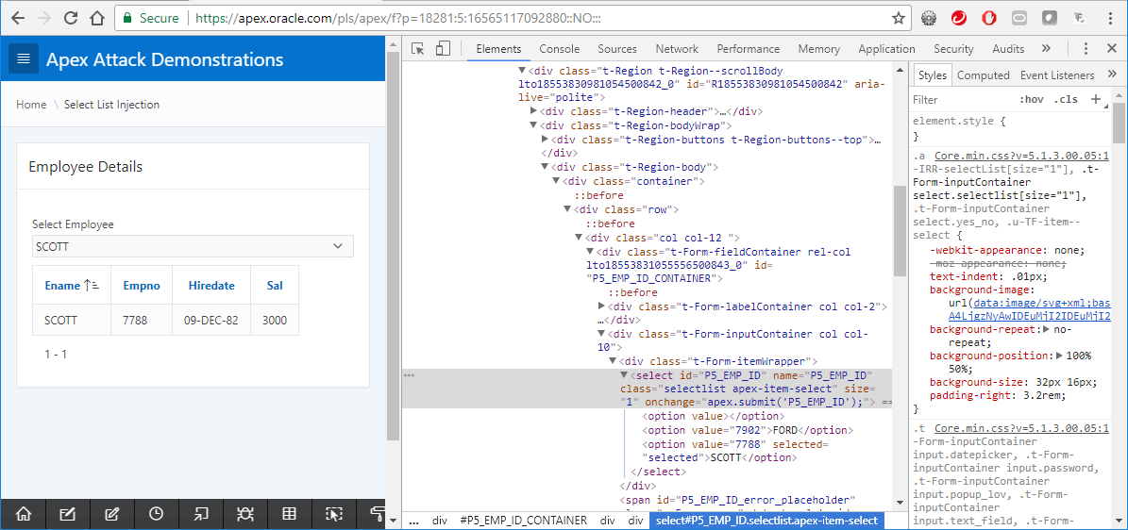Show more Styles sidebar tabs via chevron
Screen dimensions: 1128x530
[x=1111, y=75]
